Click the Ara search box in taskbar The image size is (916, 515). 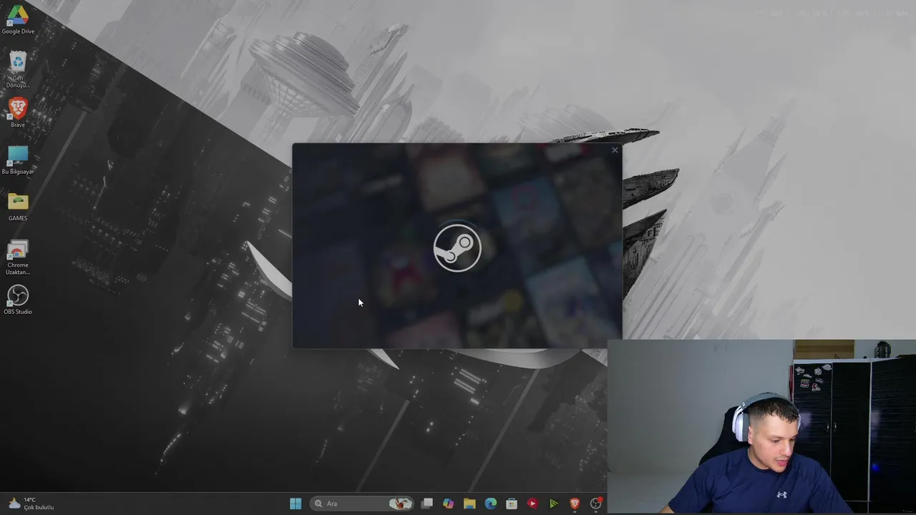[363, 504]
